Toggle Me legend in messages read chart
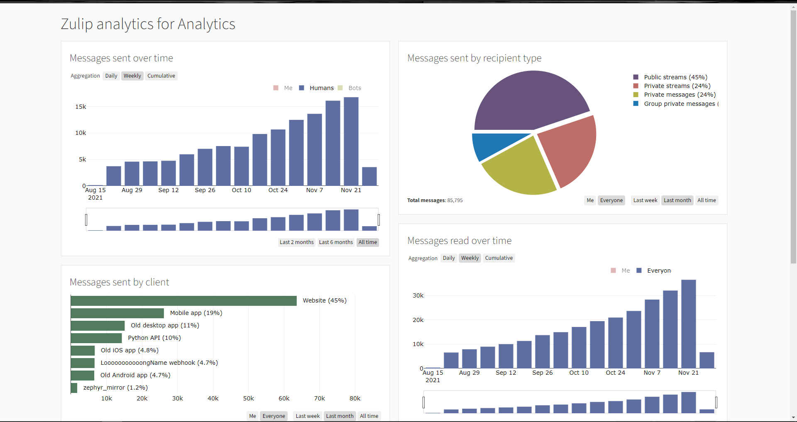This screenshot has height=422, width=797. (620, 271)
